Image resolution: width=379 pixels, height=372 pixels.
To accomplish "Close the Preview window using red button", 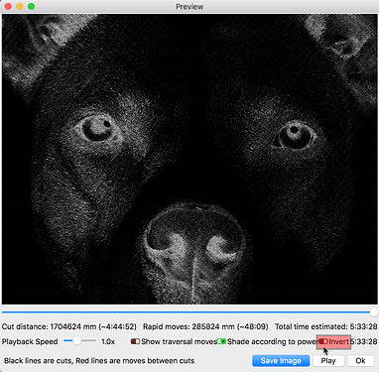I will (x=8, y=6).
